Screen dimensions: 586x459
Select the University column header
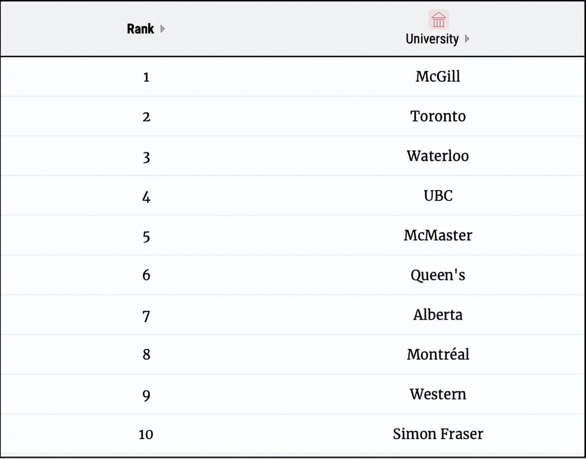[432, 39]
